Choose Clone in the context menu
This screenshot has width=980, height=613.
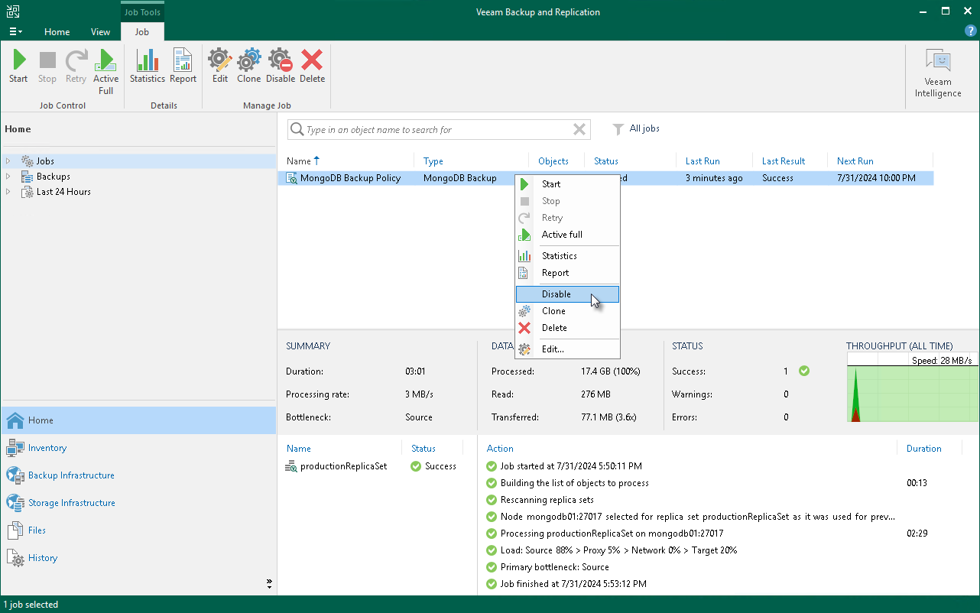point(567,311)
